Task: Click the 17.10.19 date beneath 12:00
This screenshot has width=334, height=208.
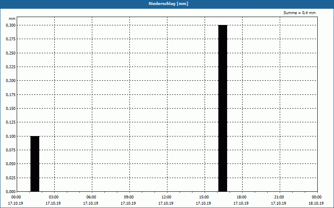Action: 166,203
